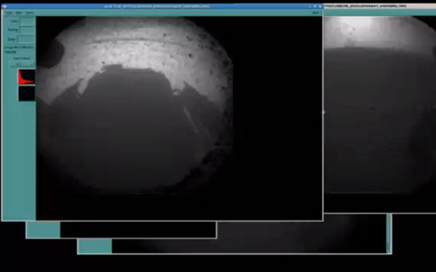Focus the background window's title bar
The image size is (436, 272).
[x=379, y=6]
